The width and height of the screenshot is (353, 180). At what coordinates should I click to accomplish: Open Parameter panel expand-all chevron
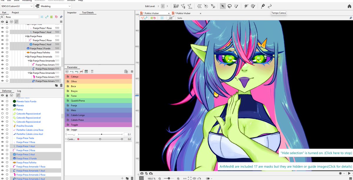click(x=67, y=71)
